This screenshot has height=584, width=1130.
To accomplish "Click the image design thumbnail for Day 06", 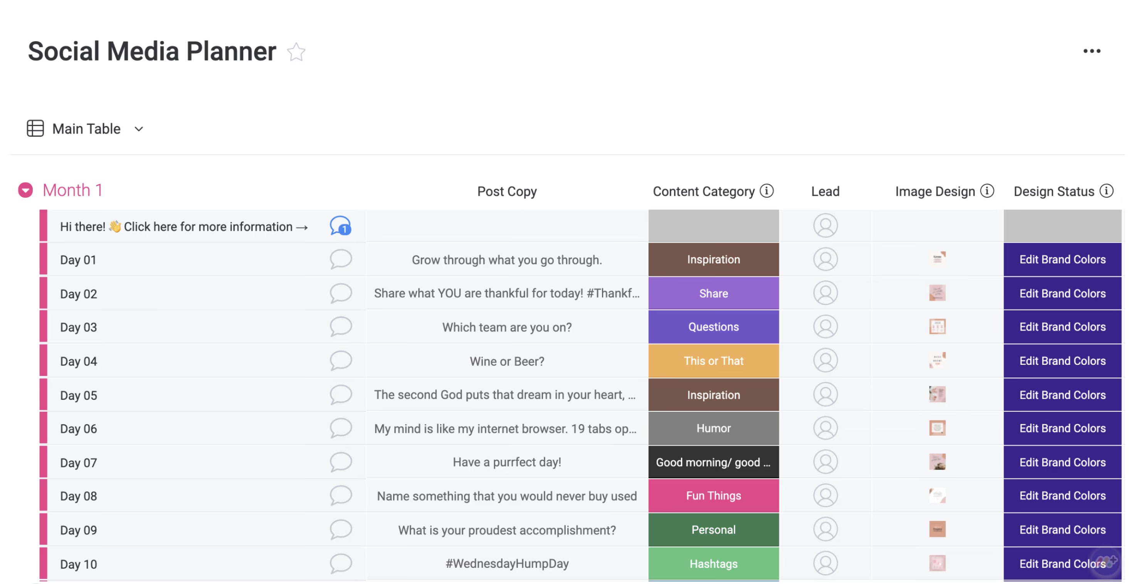I will 938,428.
